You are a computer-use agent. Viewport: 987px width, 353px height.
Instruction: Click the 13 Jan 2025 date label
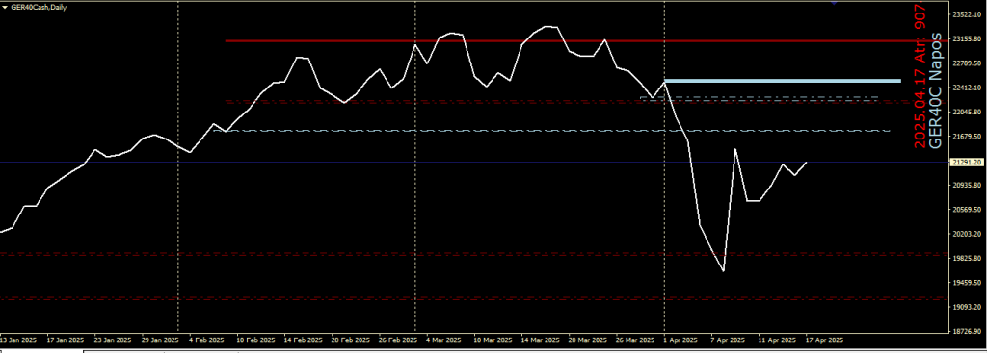(18, 340)
